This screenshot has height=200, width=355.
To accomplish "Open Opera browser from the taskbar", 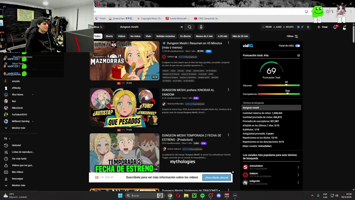I will [x=178, y=196].
